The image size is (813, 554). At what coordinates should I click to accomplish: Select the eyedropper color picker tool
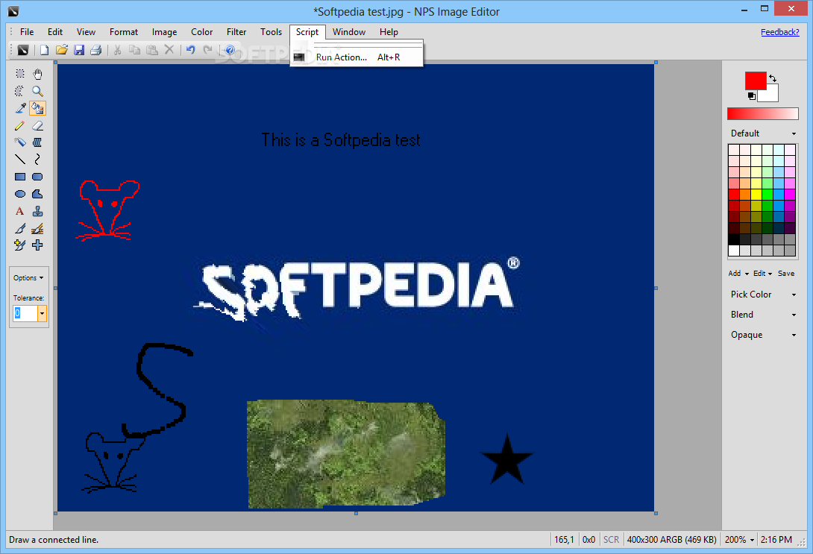coord(19,108)
